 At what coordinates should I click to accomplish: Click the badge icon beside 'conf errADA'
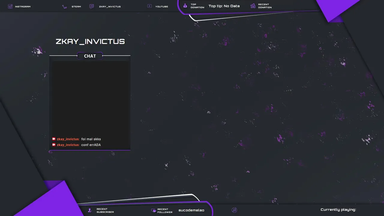coord(54,145)
